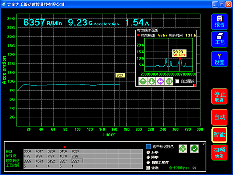The width and height of the screenshot is (233, 175).
Task: Open the 工艺 process button
Action: (x=219, y=39)
